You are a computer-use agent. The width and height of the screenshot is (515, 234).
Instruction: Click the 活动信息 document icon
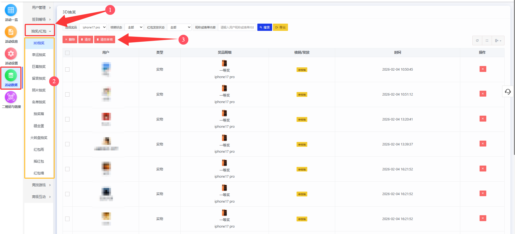(x=11, y=32)
